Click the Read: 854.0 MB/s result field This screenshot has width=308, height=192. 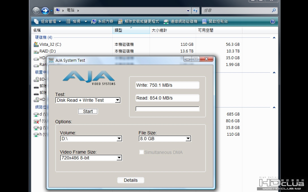167,98
